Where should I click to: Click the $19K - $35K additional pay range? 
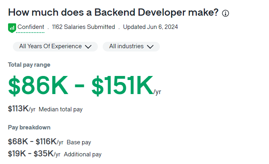tap(31, 154)
